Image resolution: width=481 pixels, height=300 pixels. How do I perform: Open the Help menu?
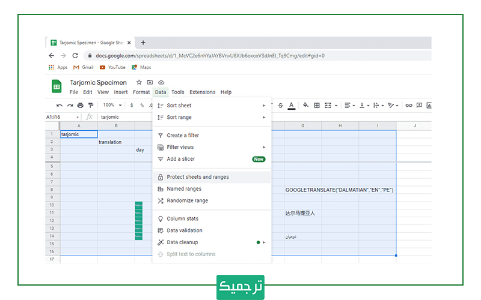click(x=226, y=92)
